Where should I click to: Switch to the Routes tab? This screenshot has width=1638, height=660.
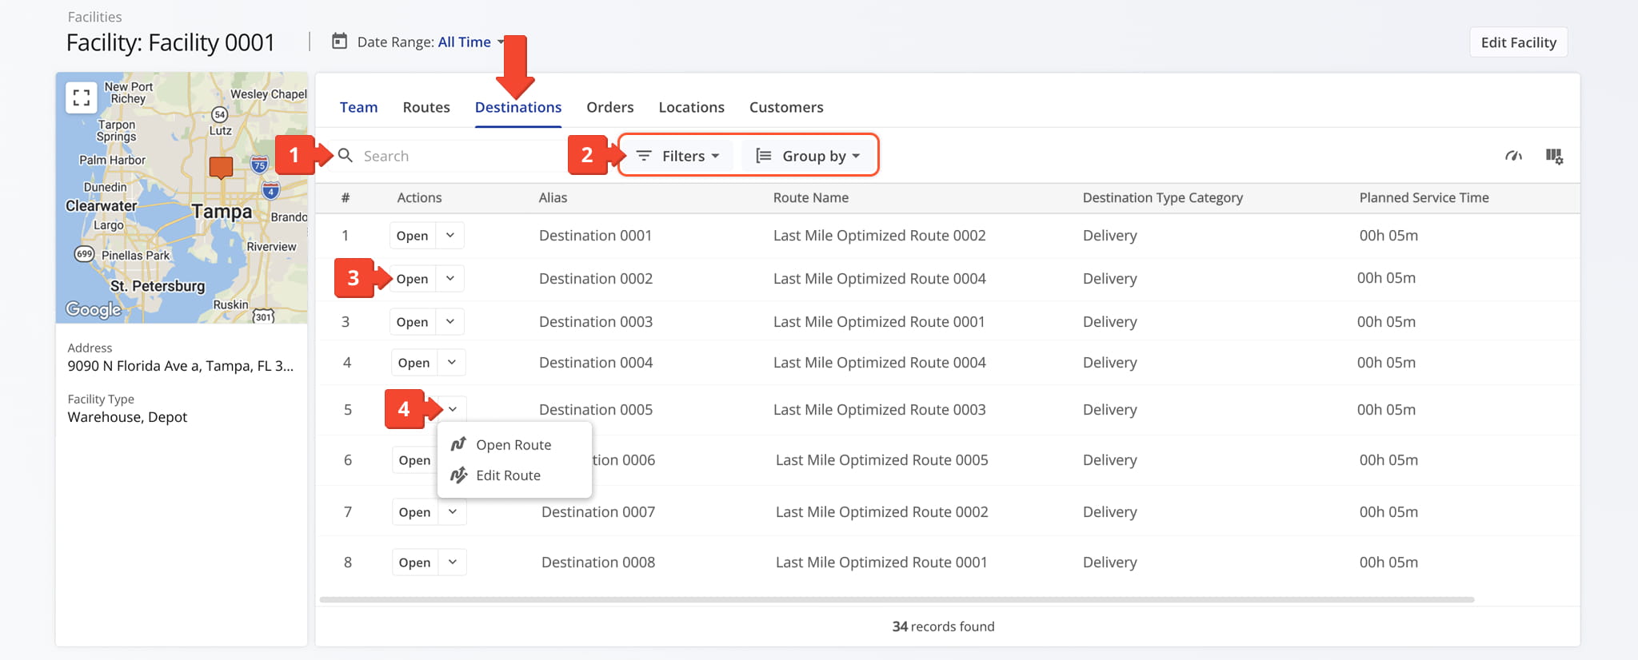tap(426, 107)
